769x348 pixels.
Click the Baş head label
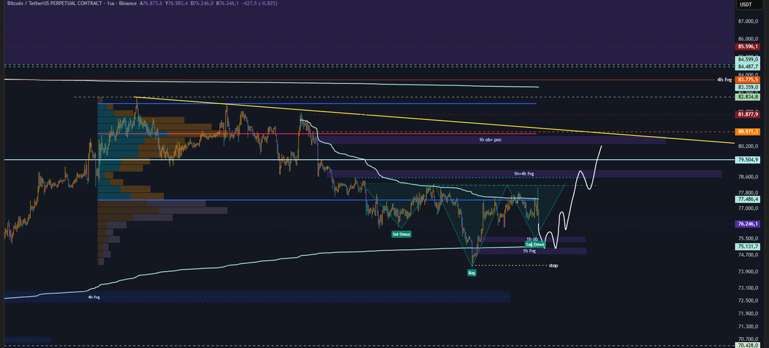pos(472,272)
